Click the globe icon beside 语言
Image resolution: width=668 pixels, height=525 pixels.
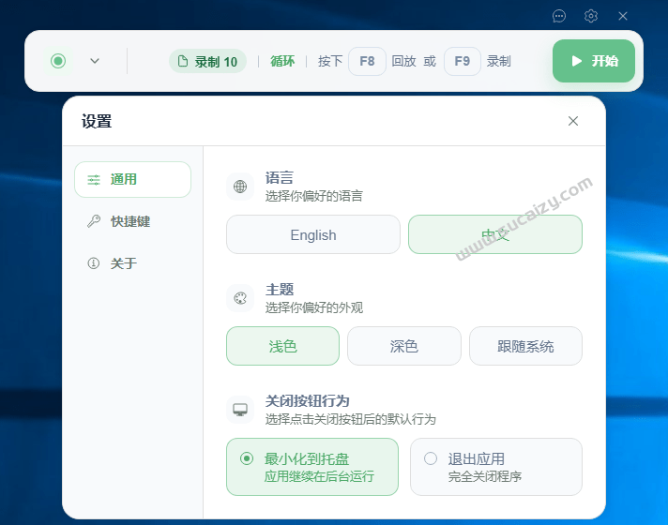[240, 187]
